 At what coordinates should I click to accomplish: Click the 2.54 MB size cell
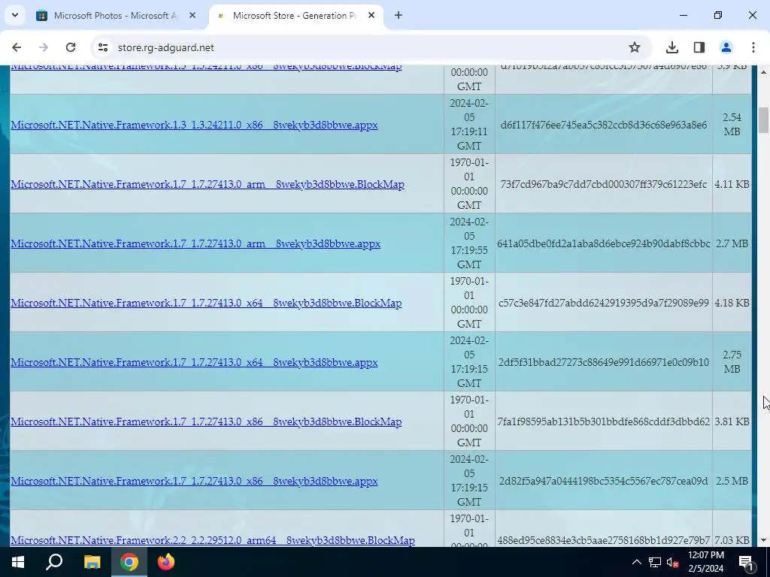click(732, 124)
